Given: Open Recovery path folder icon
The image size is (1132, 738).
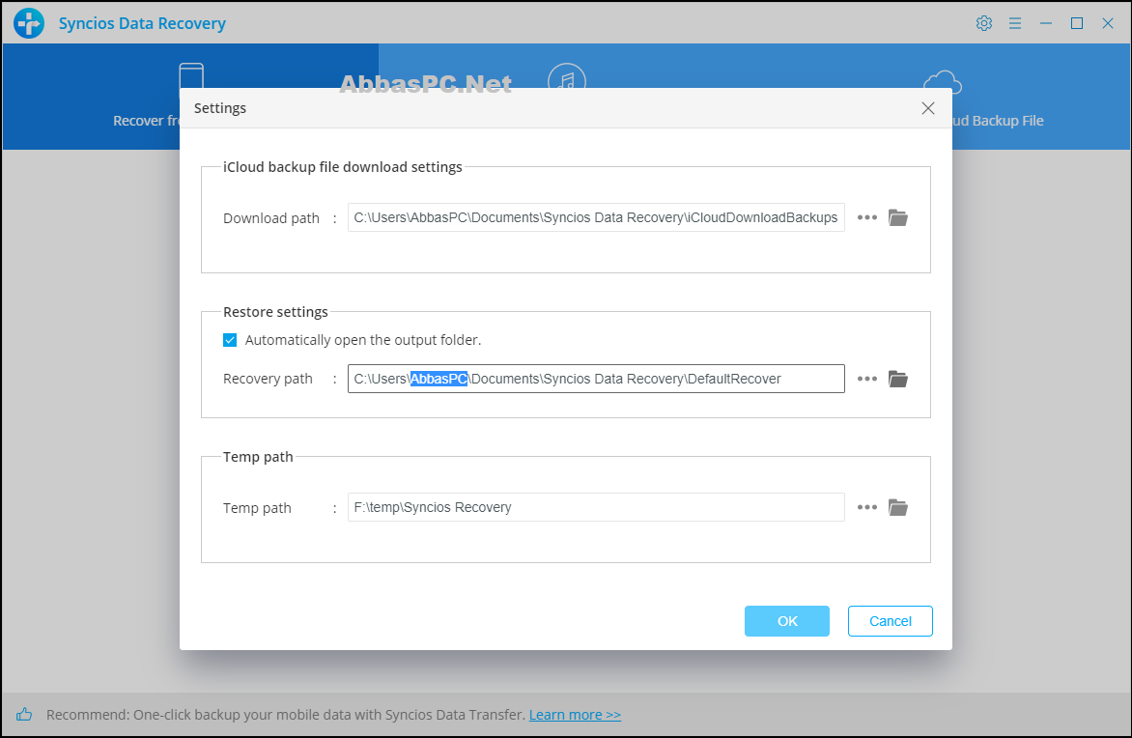Looking at the screenshot, I should click(898, 379).
